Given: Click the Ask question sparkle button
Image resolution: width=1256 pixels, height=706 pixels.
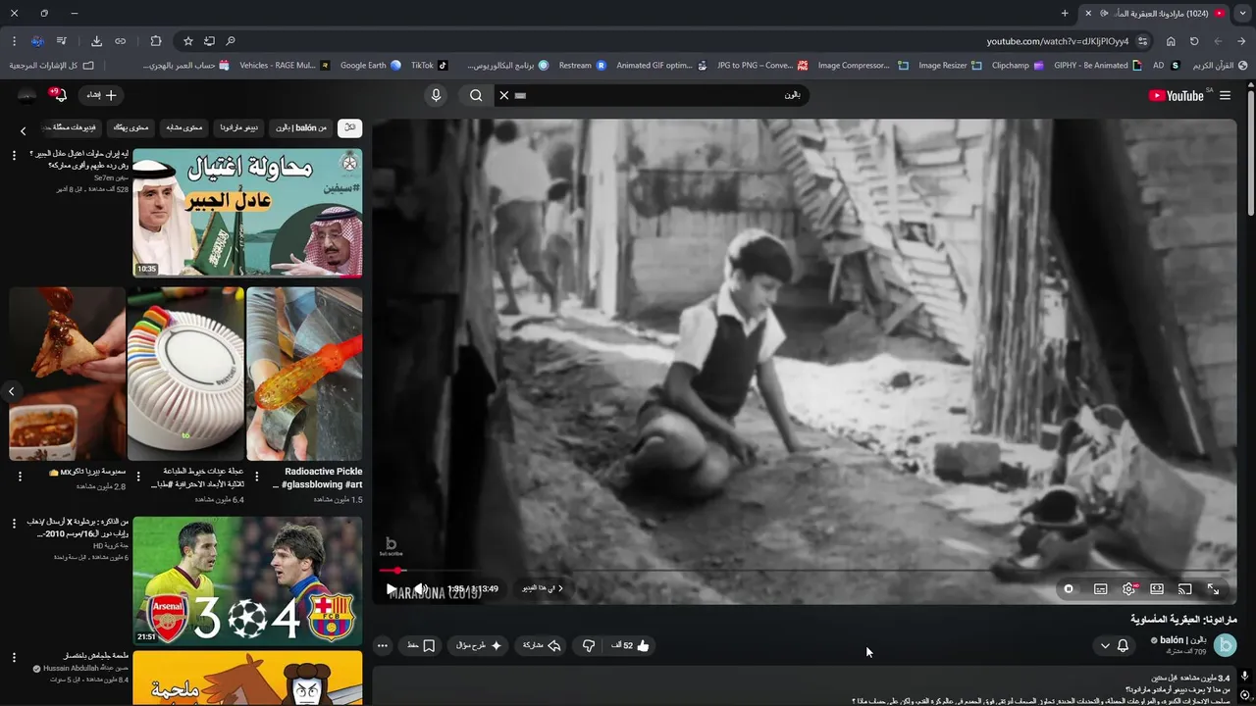Looking at the screenshot, I should 479,645.
